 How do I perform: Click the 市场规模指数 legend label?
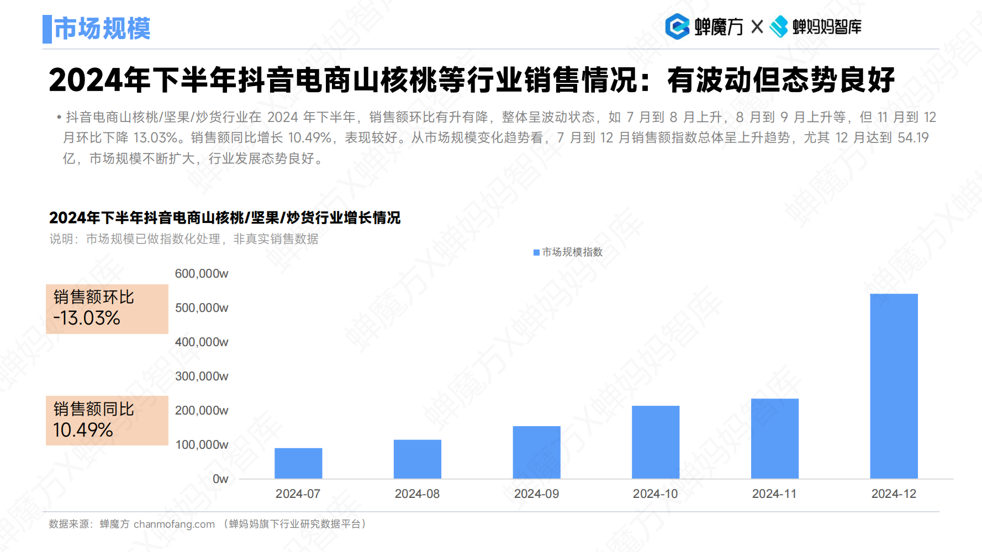pos(572,252)
